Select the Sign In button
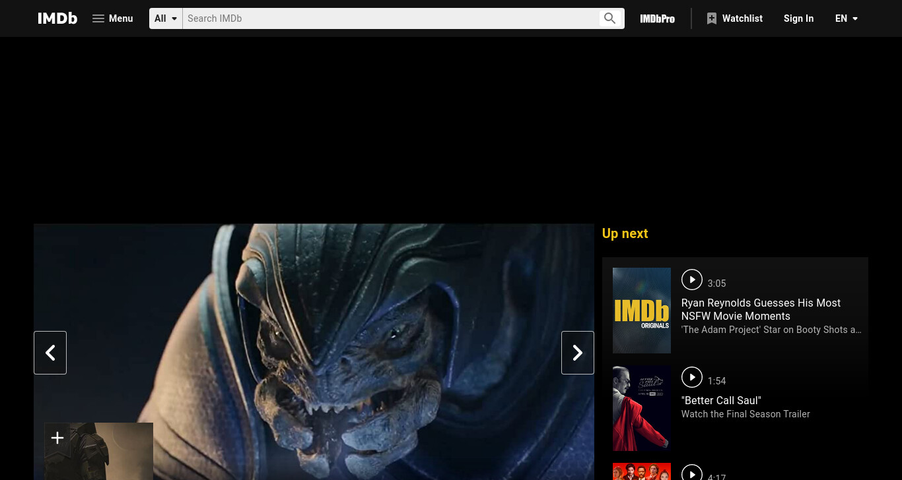Image resolution: width=902 pixels, height=480 pixels. (798, 18)
